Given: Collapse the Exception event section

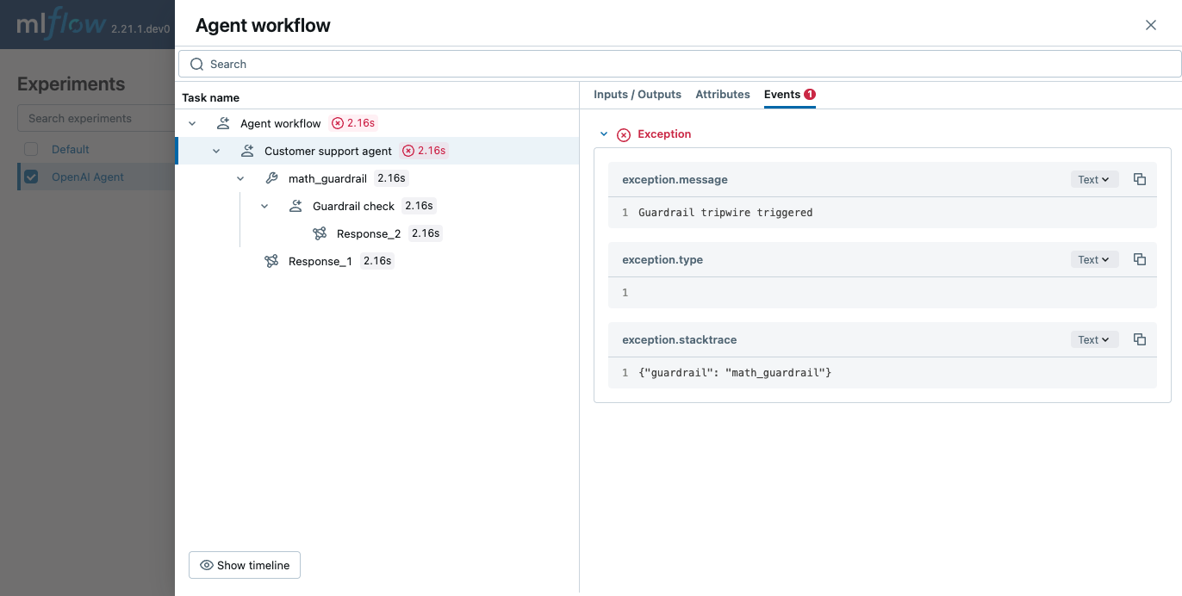Looking at the screenshot, I should (x=604, y=133).
